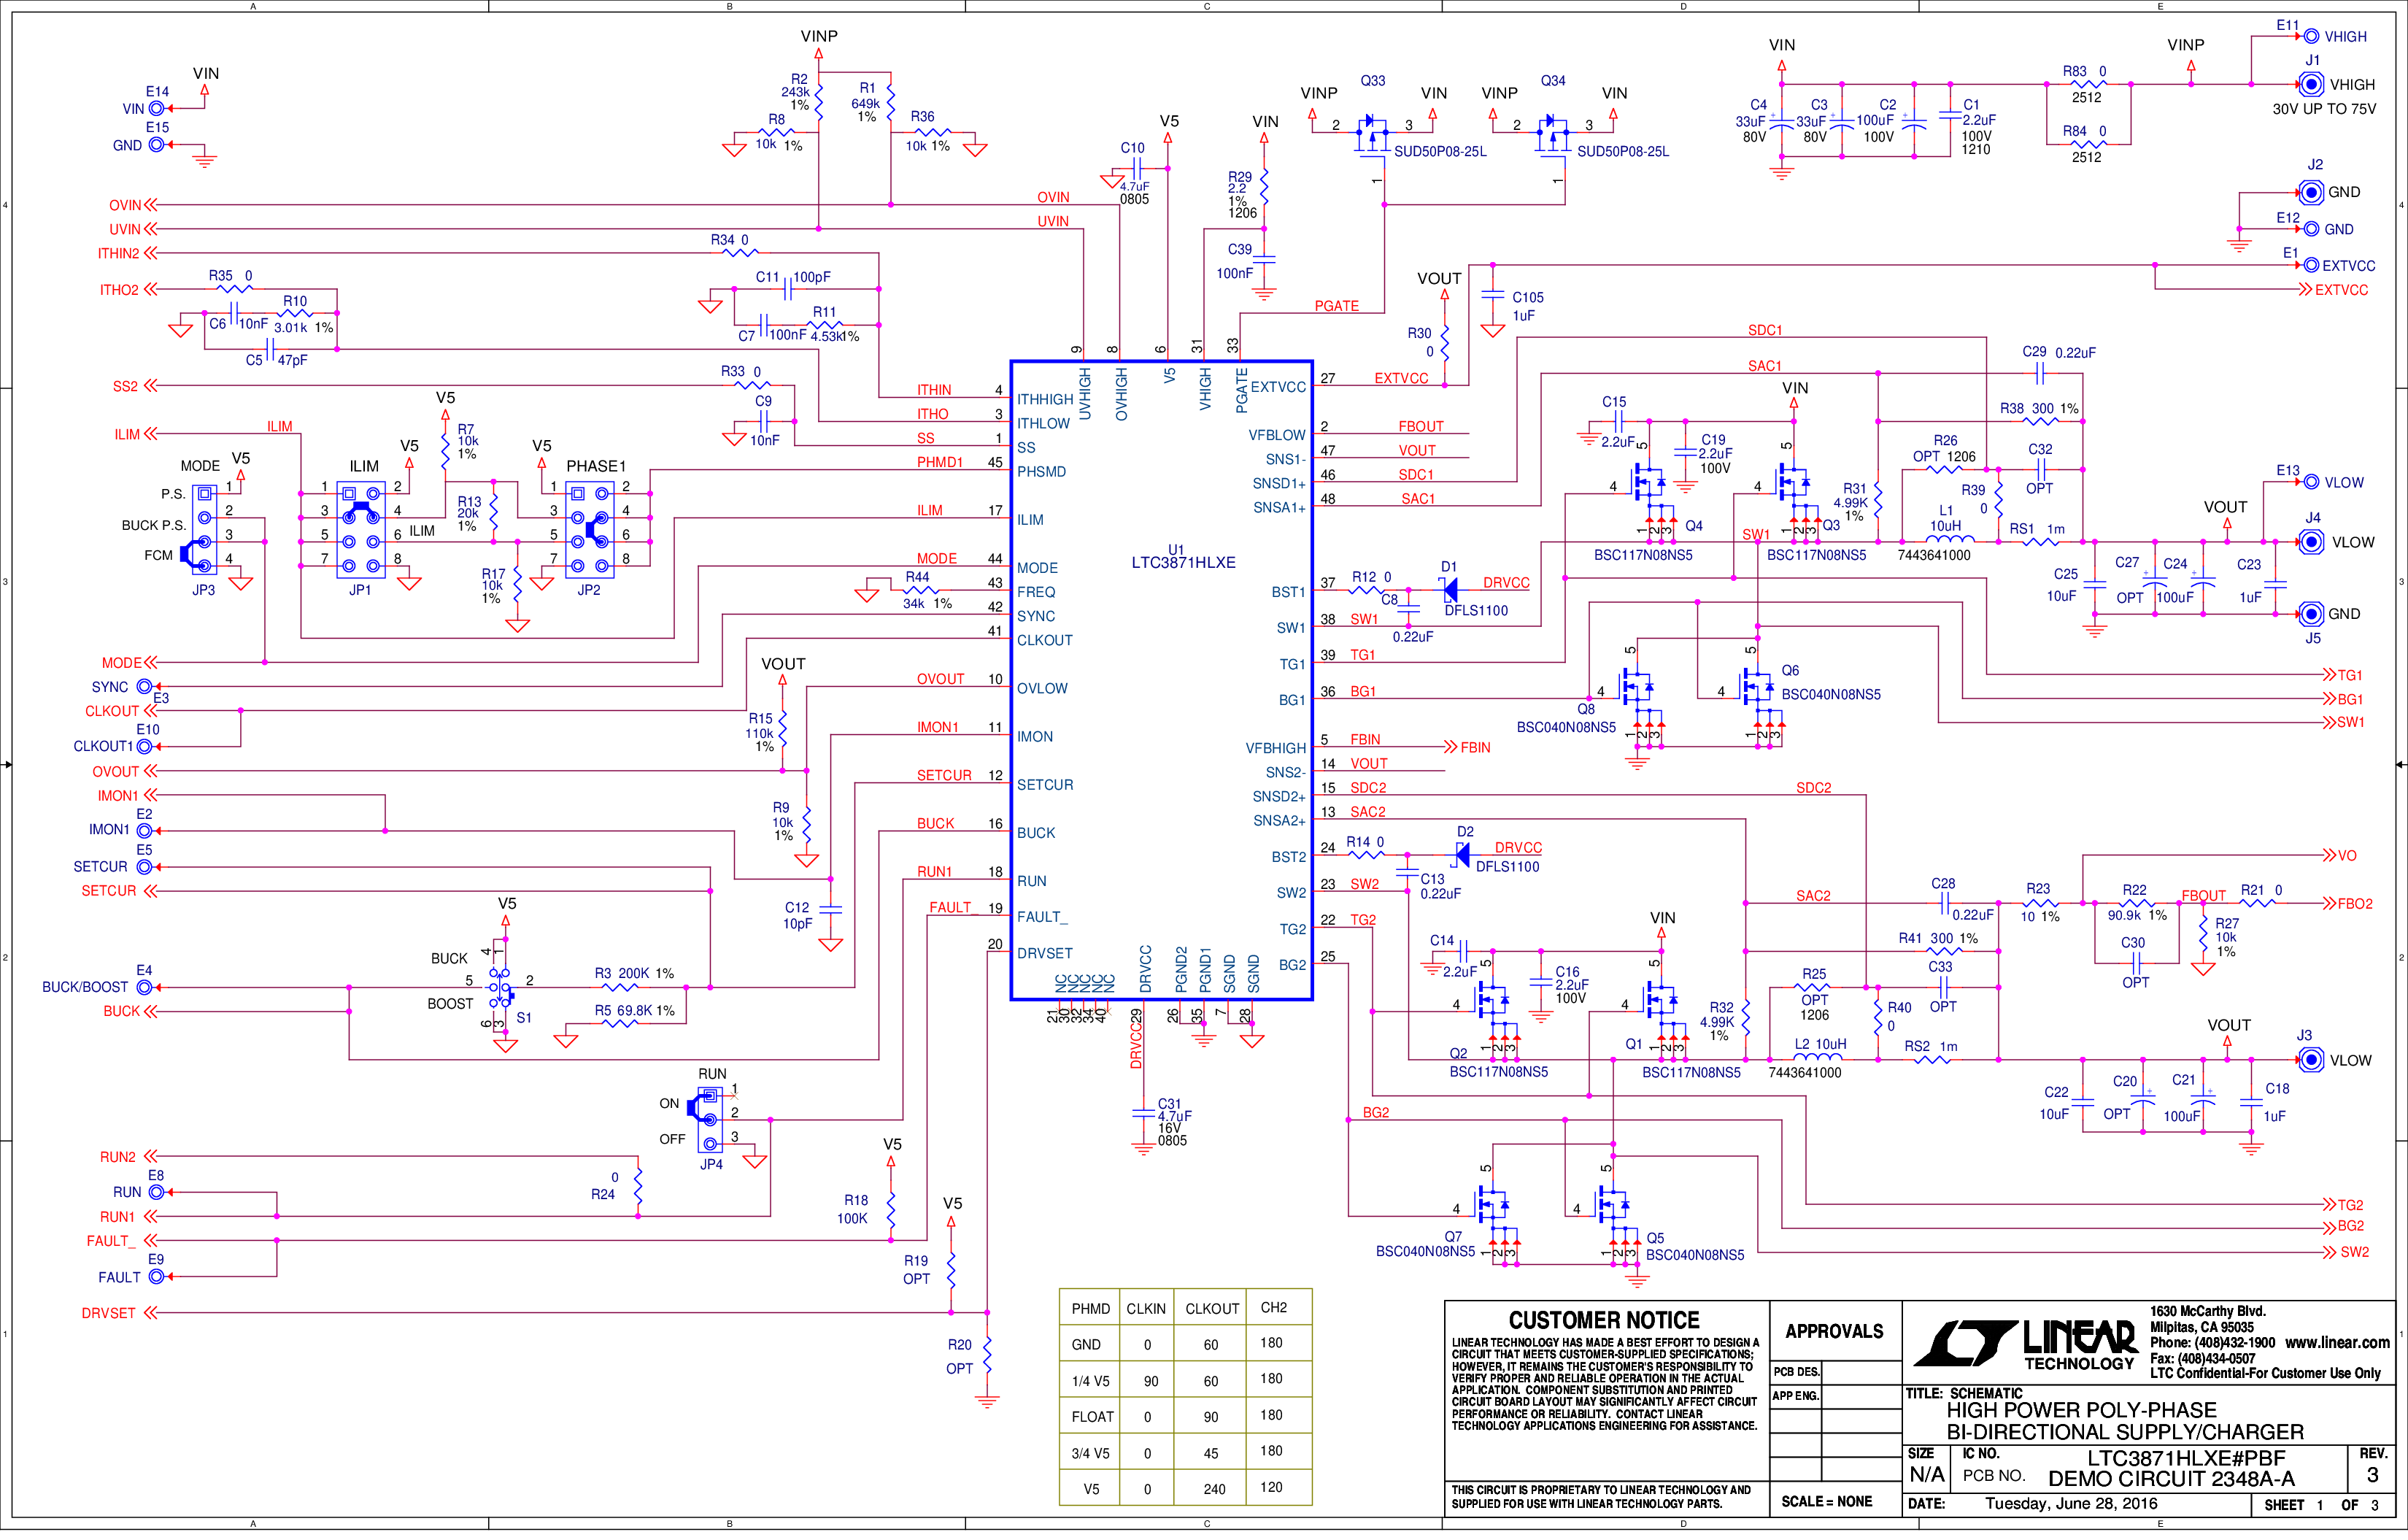Click the DEMO CIRCUIT 2348A-A title text
Screen dimensions: 2408x1540
coord(2171,1478)
